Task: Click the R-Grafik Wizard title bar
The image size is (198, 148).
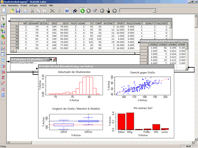Action: coord(106,66)
